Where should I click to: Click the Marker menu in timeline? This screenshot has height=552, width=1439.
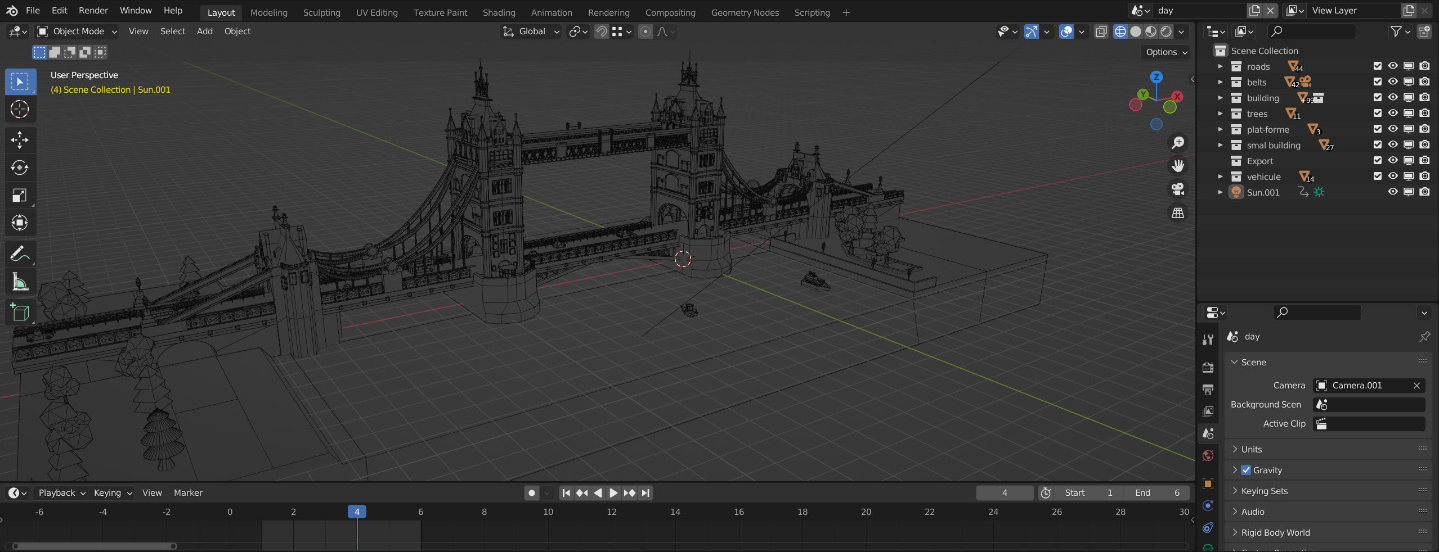click(x=188, y=493)
